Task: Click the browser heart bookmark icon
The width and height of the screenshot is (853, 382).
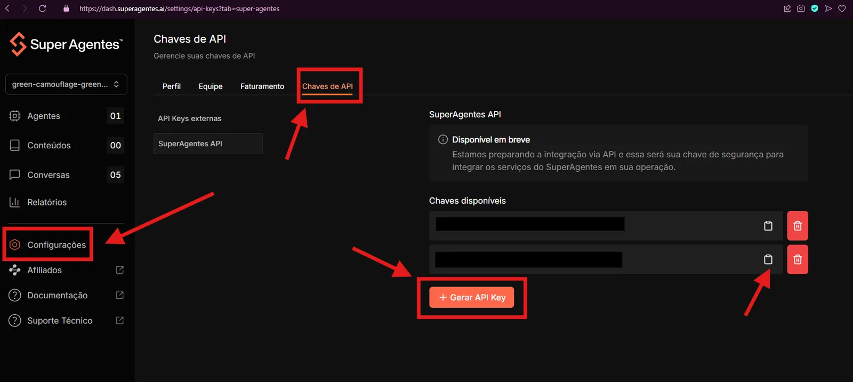Action: pyautogui.click(x=842, y=9)
